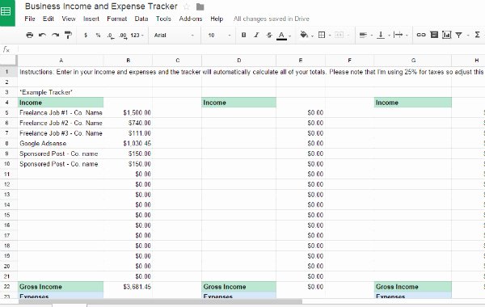Format as percent
The image size is (485, 307).
pos(98,36)
